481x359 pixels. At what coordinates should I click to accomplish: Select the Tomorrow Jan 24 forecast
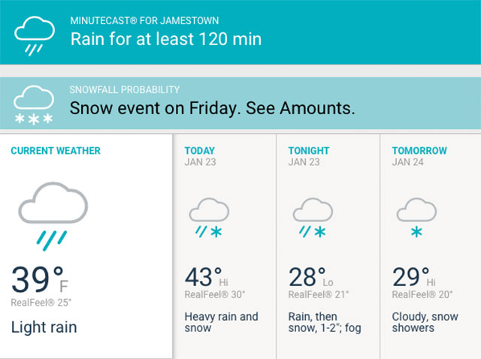(x=431, y=246)
